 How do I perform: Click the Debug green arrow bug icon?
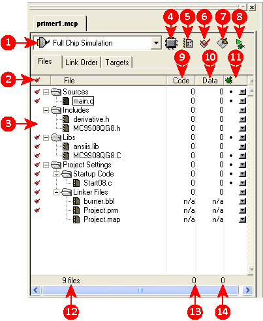pos(240,44)
